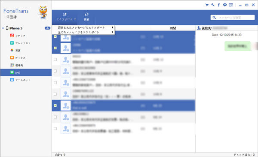Open the Facebook icon in title bar
Viewport: 258px width, 157px height.
[x=219, y=5]
